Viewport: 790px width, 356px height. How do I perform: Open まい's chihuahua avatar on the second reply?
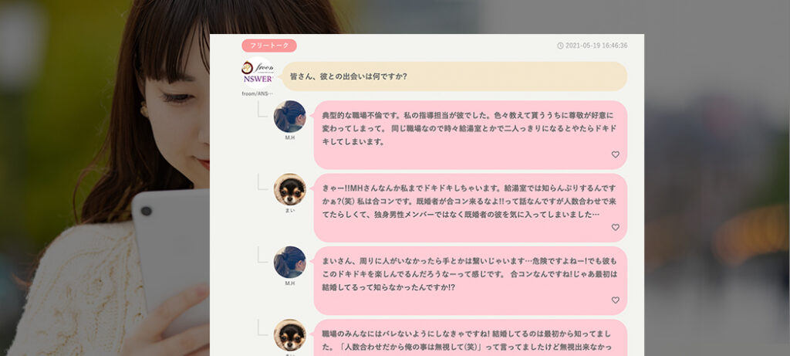coord(290,189)
